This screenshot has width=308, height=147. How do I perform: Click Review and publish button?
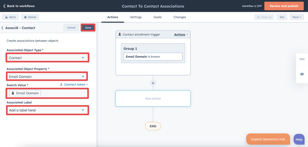click(x=284, y=6)
